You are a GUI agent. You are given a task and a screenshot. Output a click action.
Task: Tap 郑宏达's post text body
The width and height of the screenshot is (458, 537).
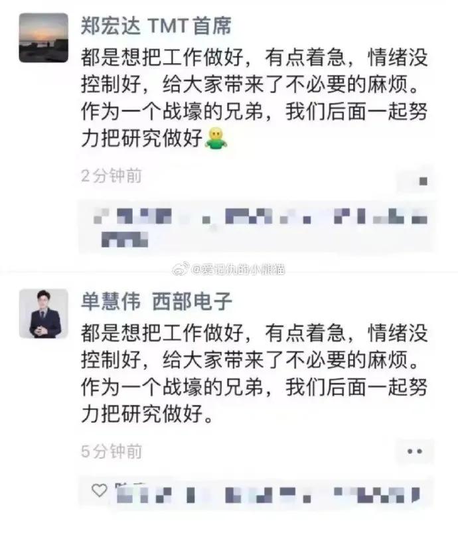254,98
